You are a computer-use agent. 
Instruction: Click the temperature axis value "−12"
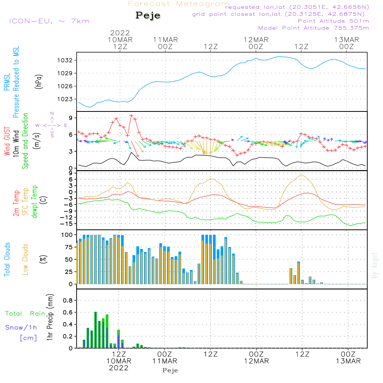(x=66, y=218)
